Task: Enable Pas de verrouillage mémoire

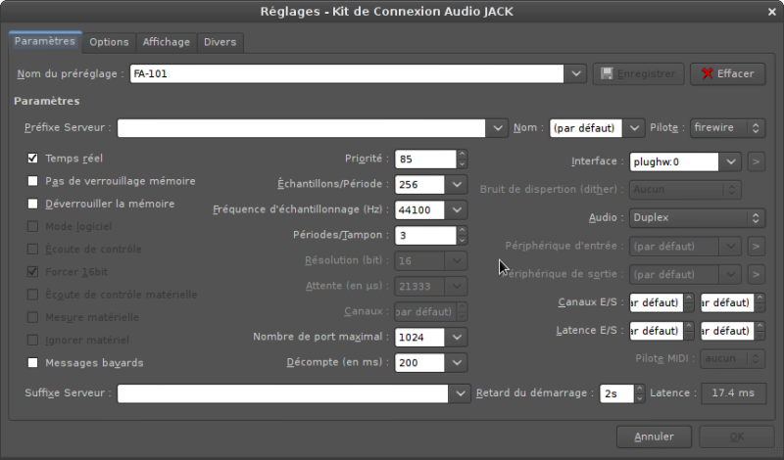Action: [32, 181]
